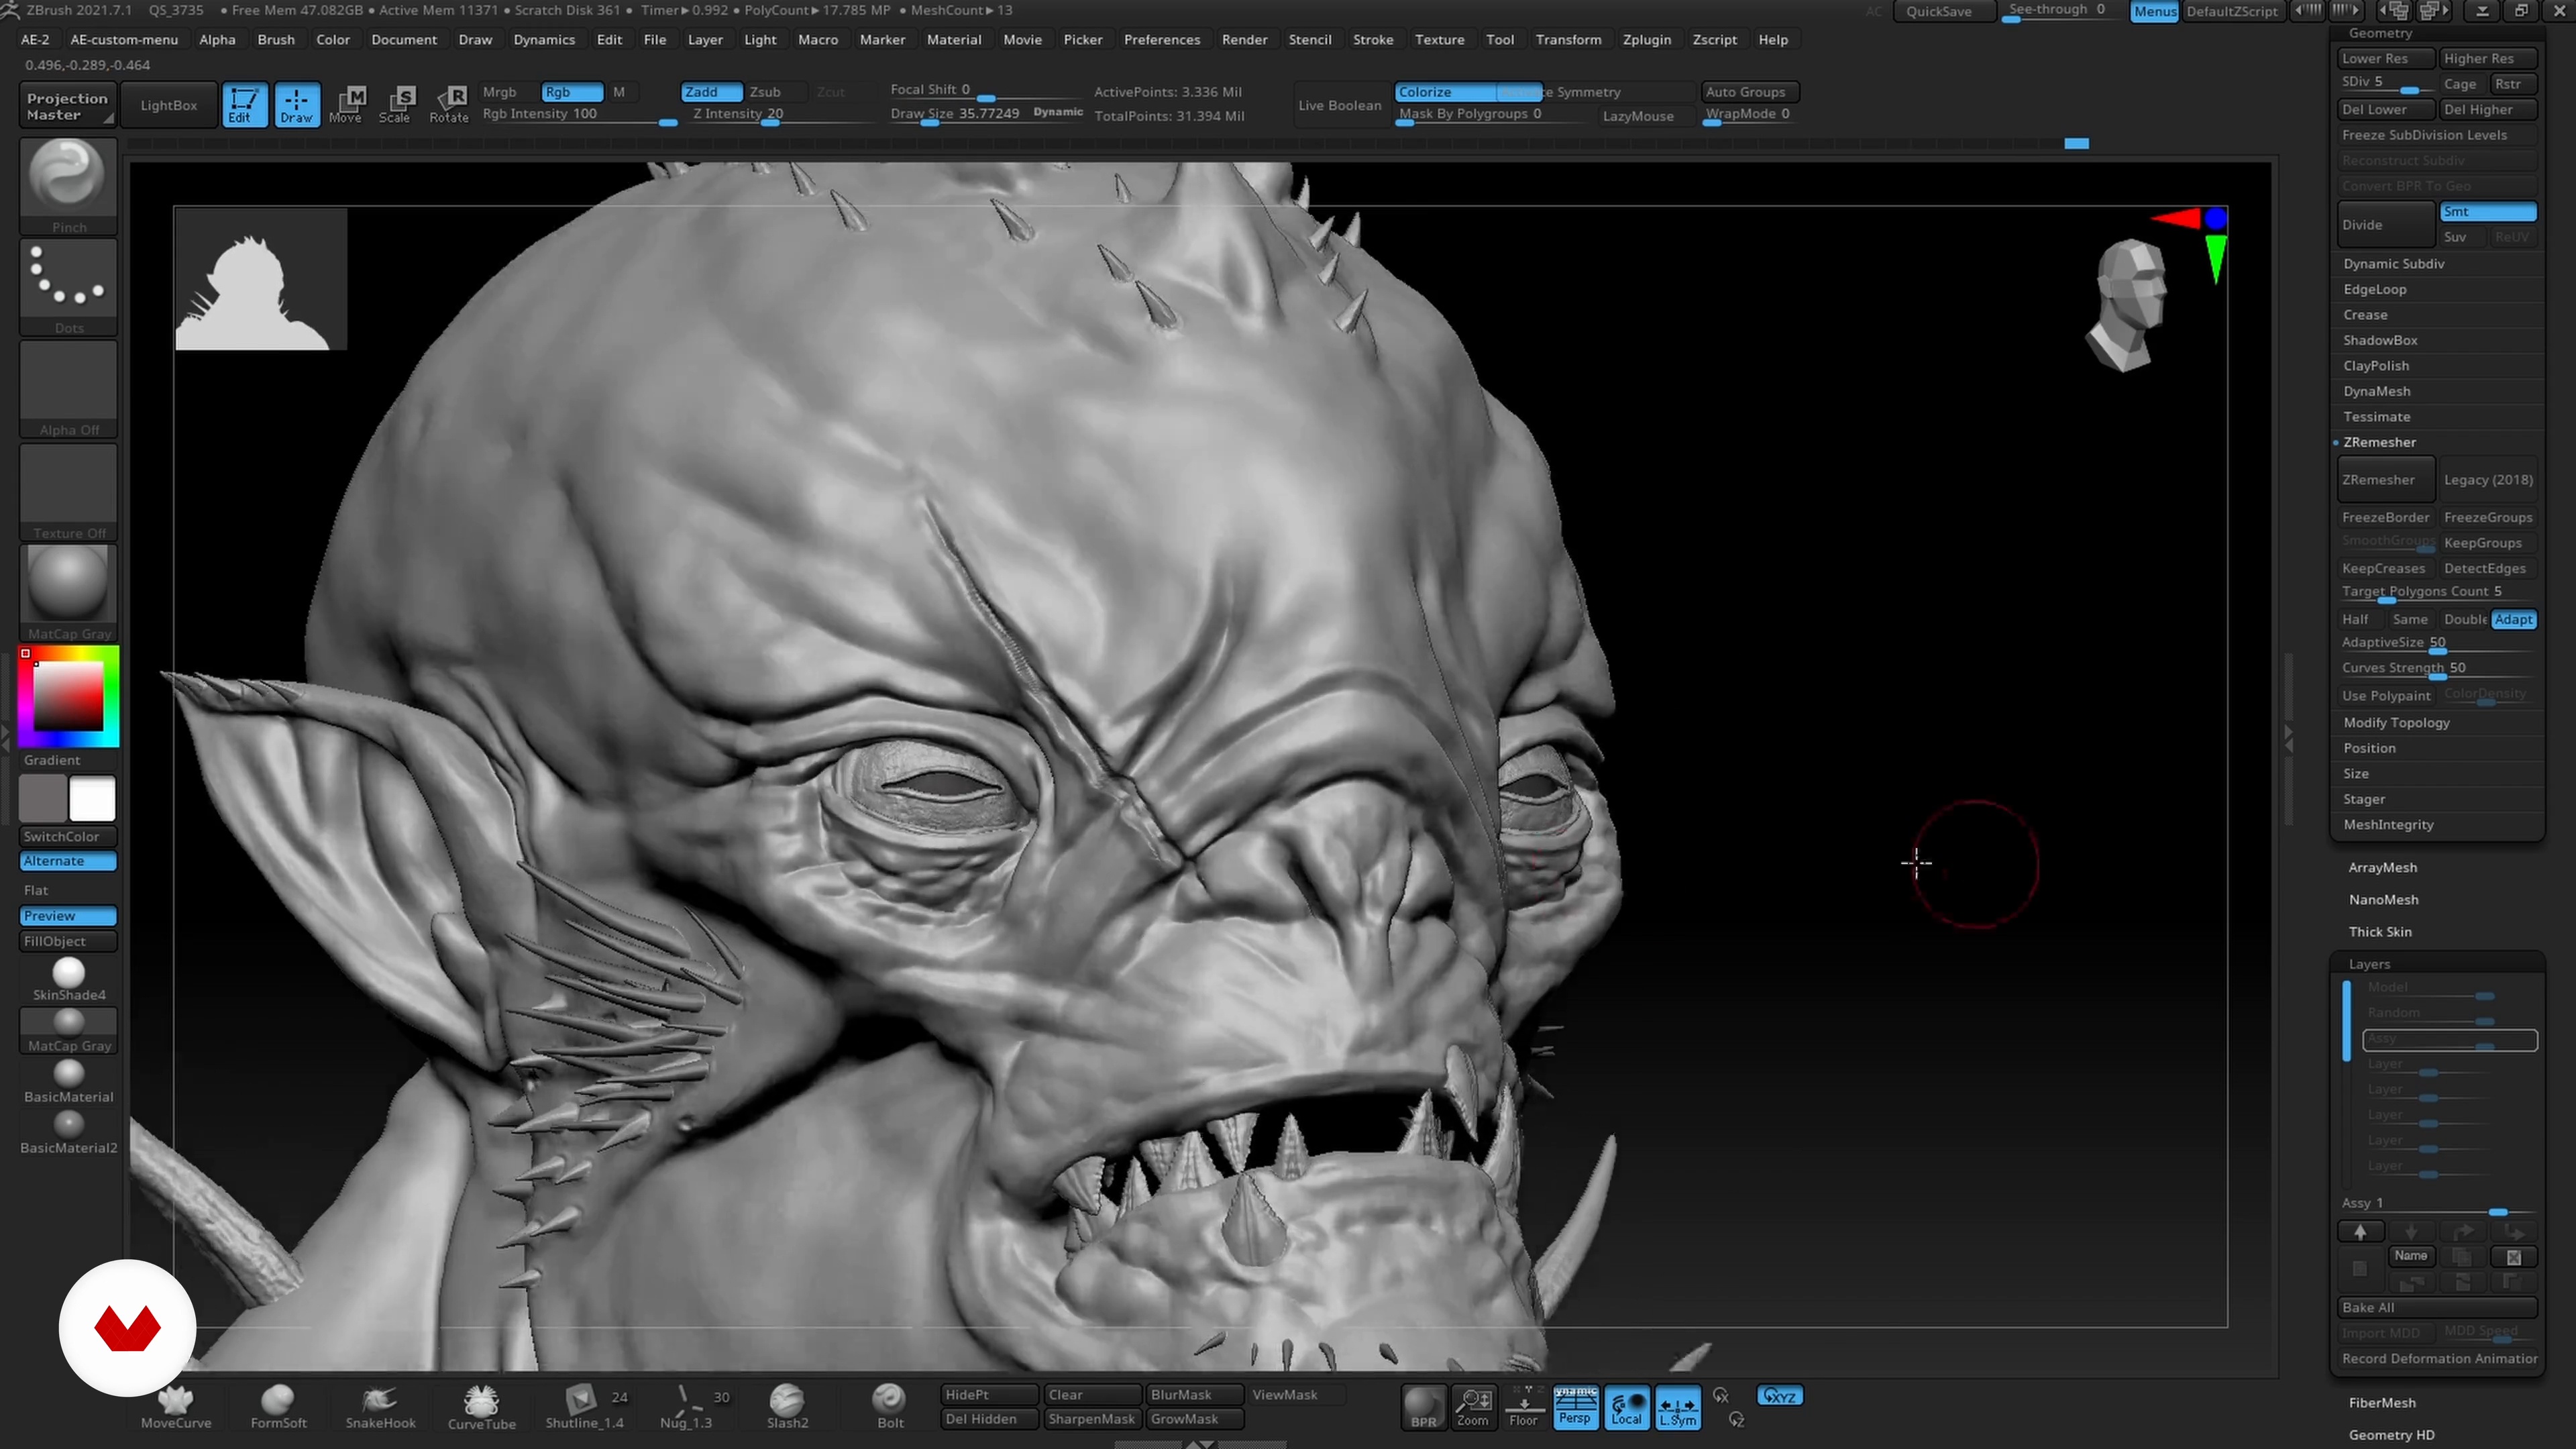Viewport: 2576px width, 1449px height.
Task: Toggle Rgb painting mode
Action: click(x=572, y=92)
